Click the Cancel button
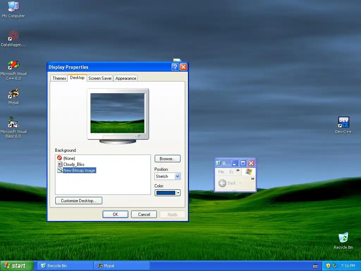Screen dimensions: 361x271 144,214
